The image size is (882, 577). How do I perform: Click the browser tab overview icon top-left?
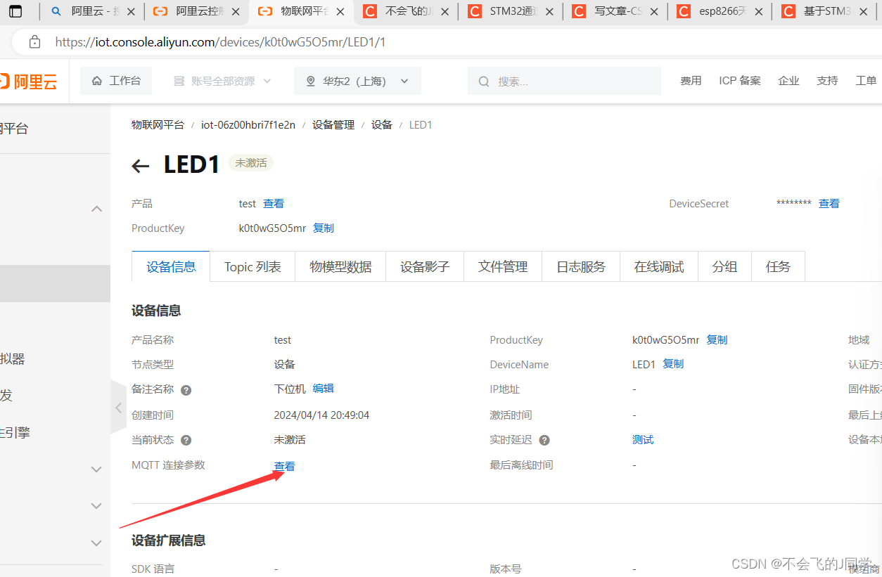pyautogui.click(x=16, y=11)
